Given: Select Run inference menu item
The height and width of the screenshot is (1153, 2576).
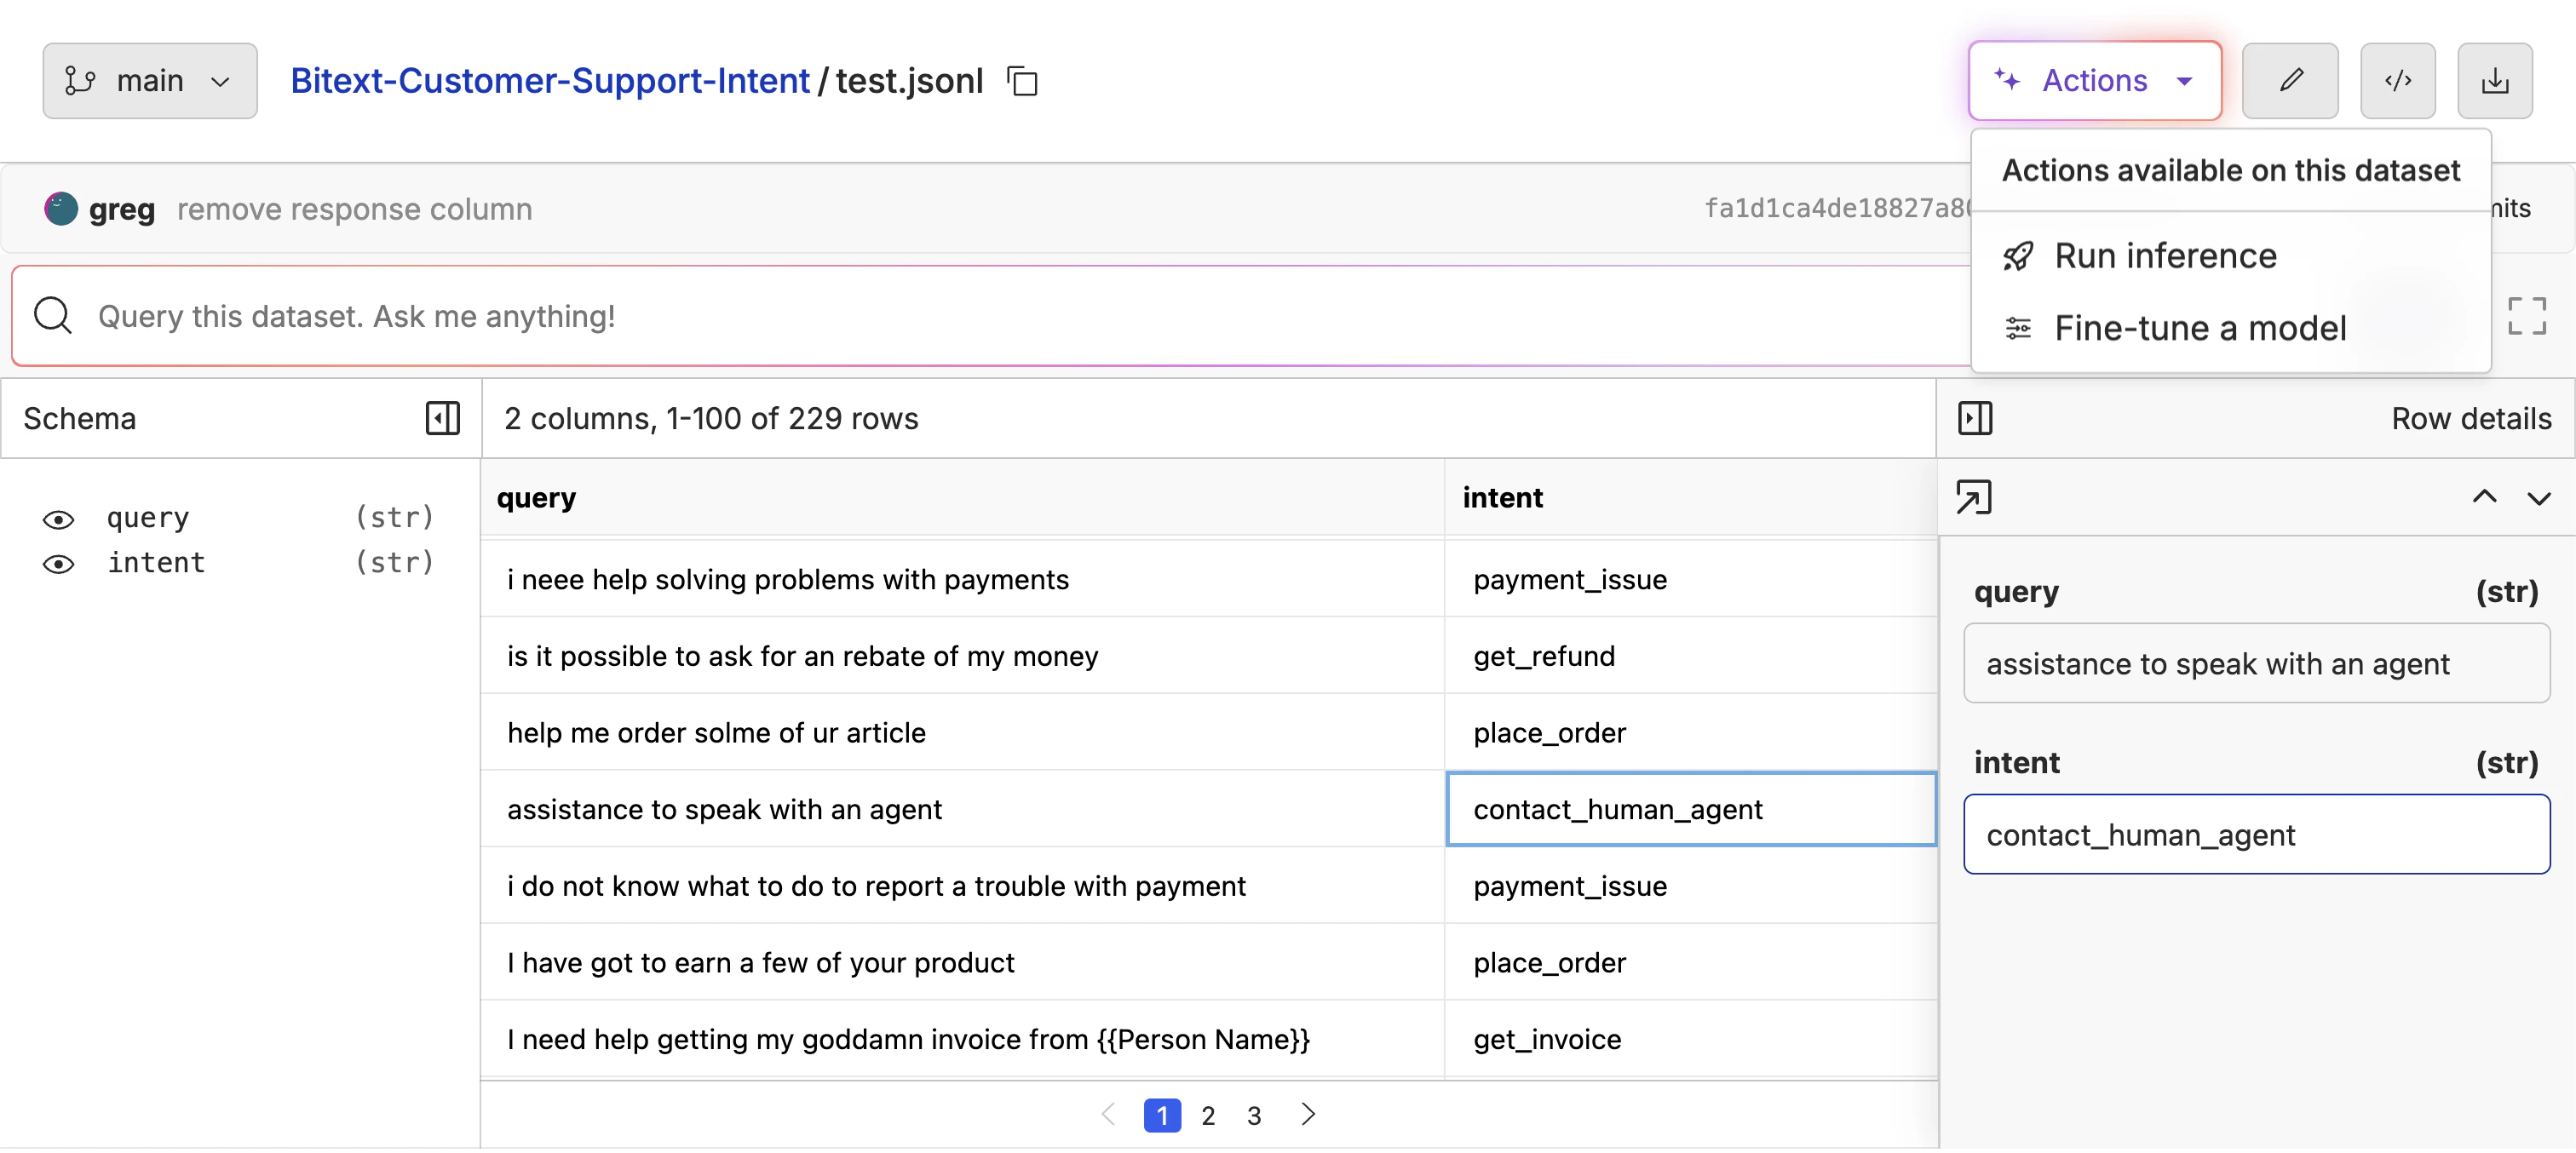Looking at the screenshot, I should (x=2165, y=256).
